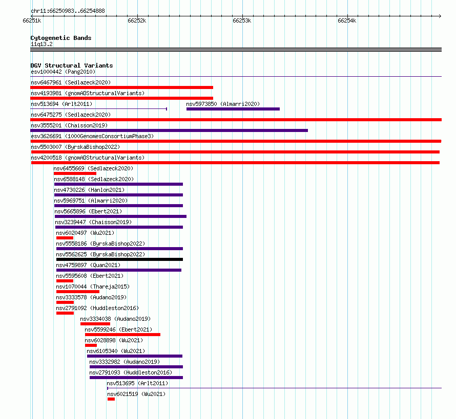Image resolution: width=456 pixels, height=419 pixels.
Task: Click the nsv1070044 (Thareja2015) label
Action: 93,286
